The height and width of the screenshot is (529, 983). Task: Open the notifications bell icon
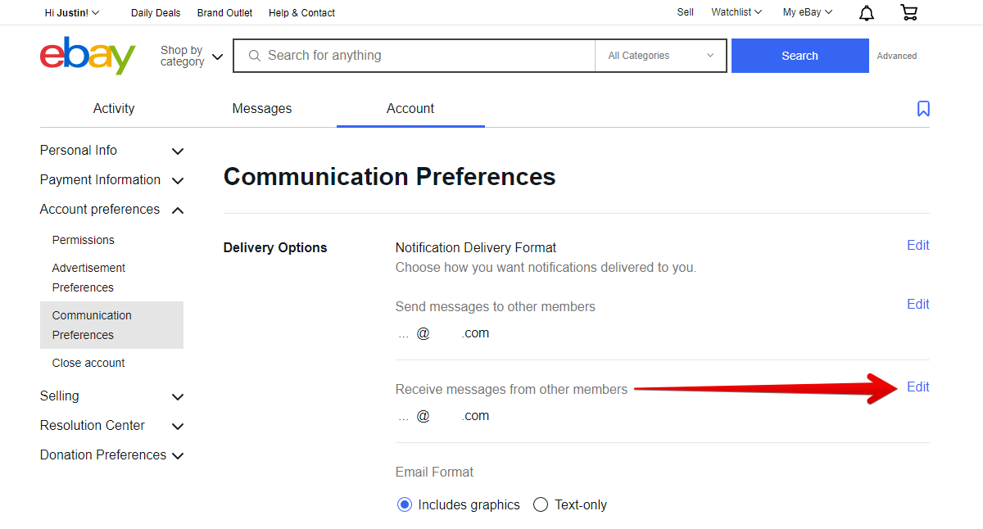point(866,13)
